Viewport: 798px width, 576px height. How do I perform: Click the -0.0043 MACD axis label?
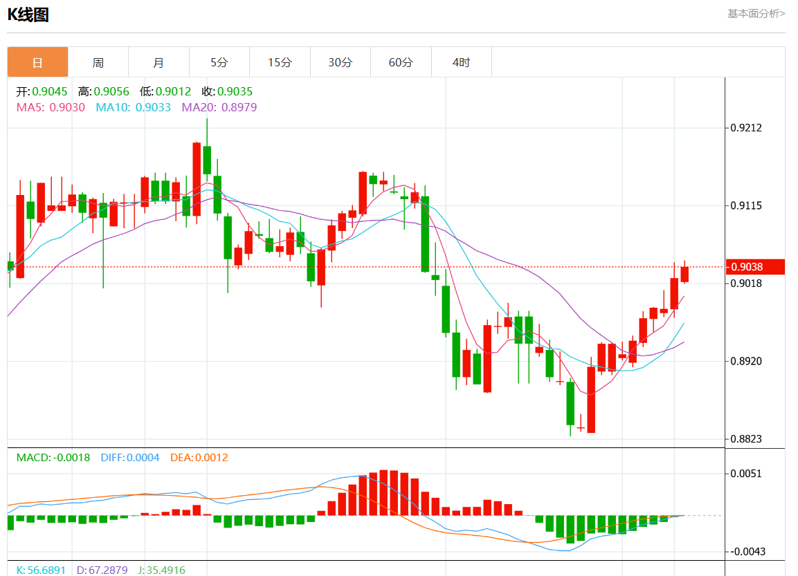tap(747, 552)
